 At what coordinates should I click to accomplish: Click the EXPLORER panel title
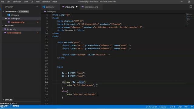click(x=9, y=7)
